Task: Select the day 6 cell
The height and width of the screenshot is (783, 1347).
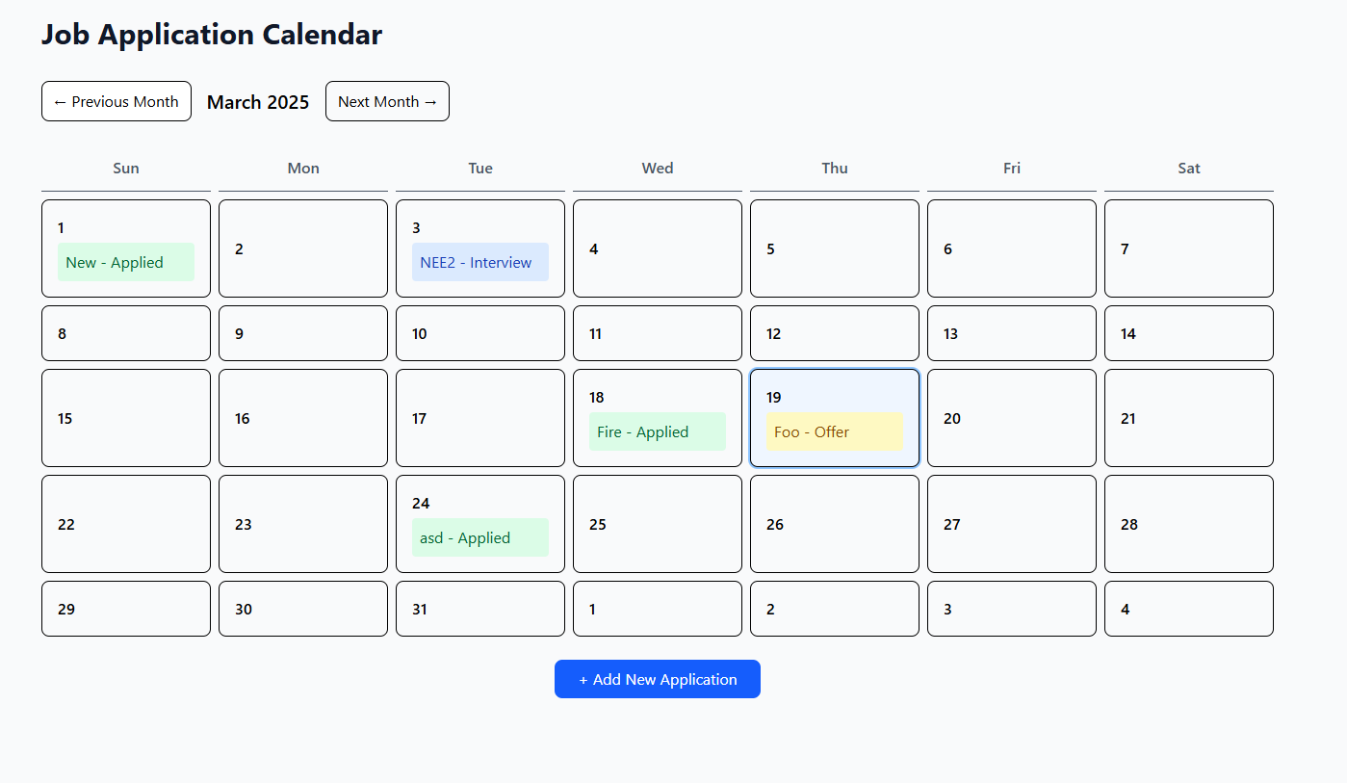Action: (x=1011, y=248)
